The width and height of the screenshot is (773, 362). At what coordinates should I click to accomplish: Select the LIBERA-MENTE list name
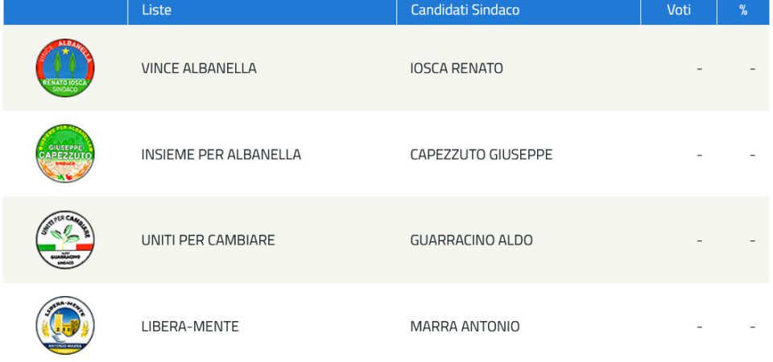[190, 327]
